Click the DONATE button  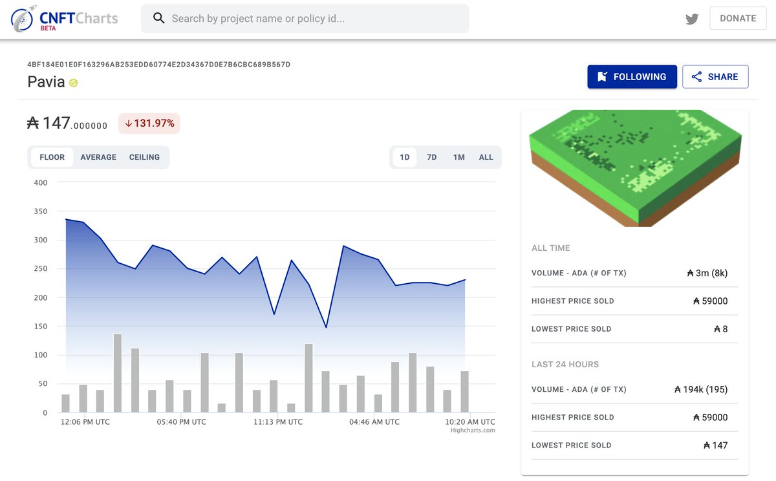[x=738, y=18]
